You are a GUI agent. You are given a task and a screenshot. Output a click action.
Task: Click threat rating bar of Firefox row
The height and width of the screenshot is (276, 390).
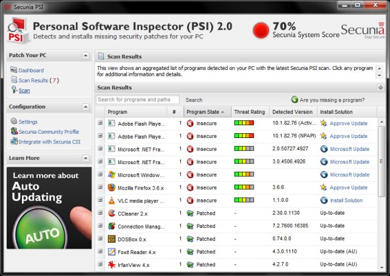pyautogui.click(x=244, y=187)
